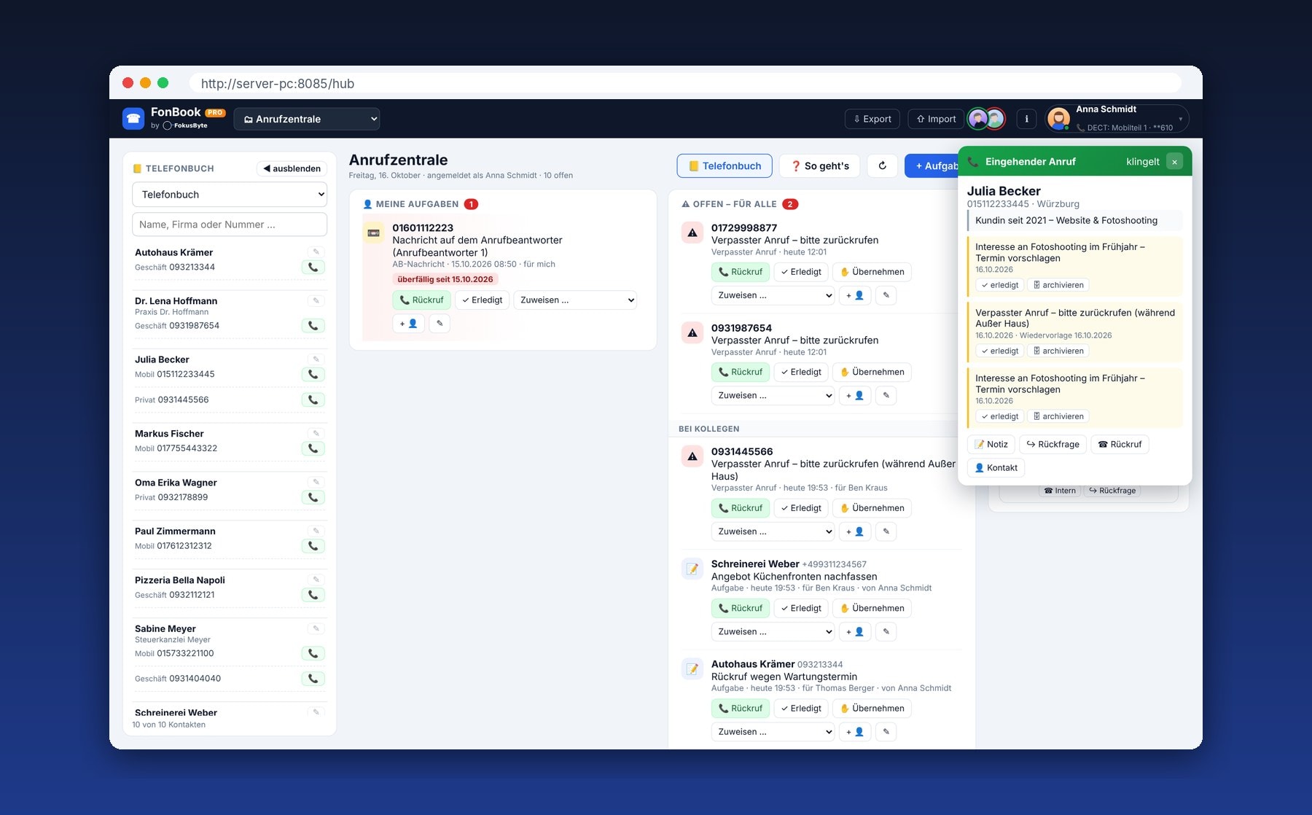Click the FonBook logo icon

(133, 119)
